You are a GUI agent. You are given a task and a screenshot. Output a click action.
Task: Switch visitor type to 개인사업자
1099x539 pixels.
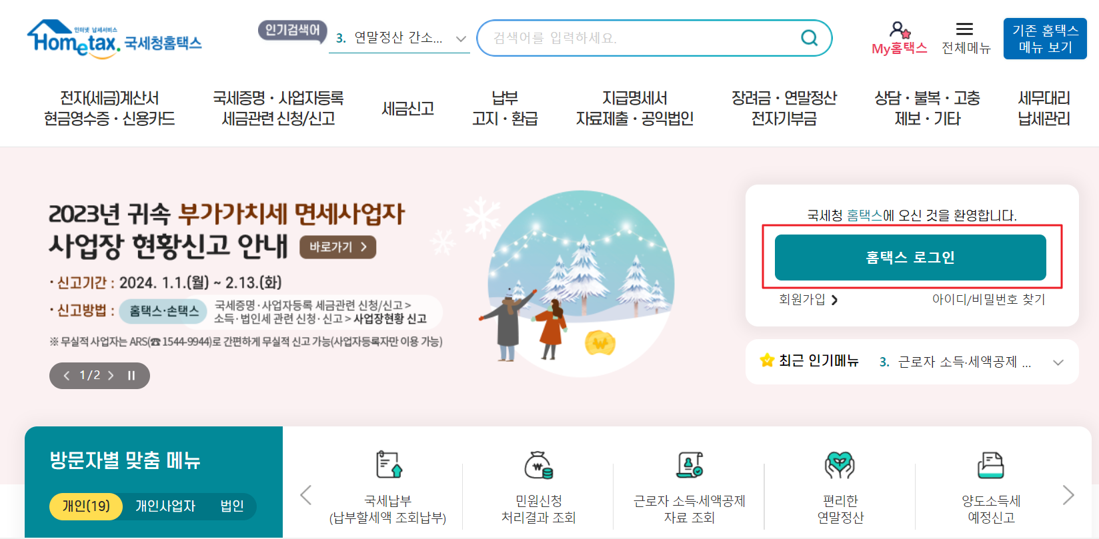[165, 506]
